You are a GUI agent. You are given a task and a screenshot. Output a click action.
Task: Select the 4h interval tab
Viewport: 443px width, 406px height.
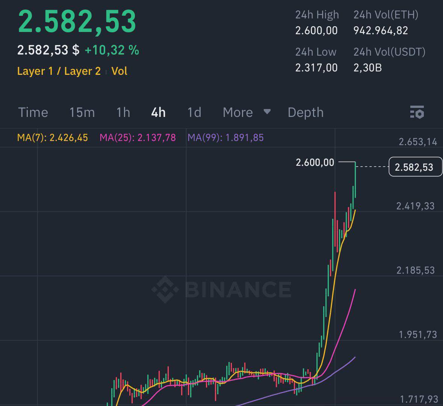(x=158, y=112)
